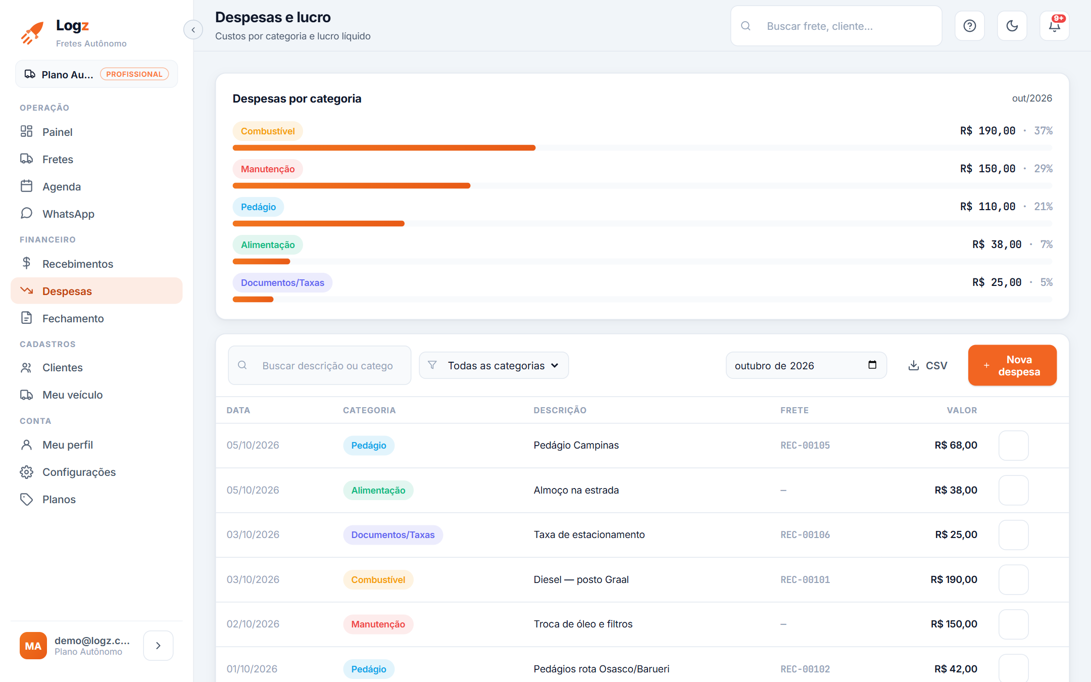
Task: Click the Planos tag icon
Action: point(26,499)
